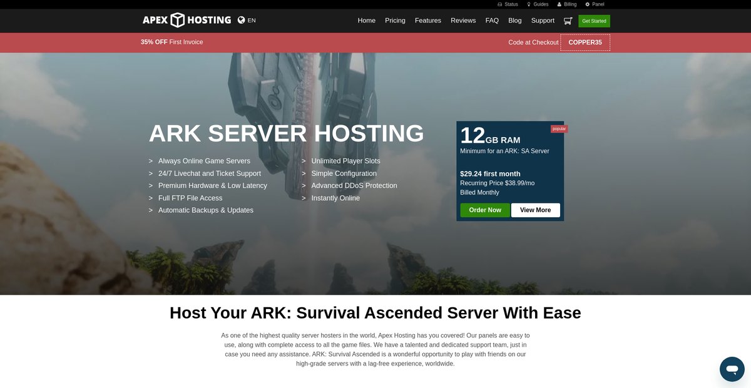751x388 pixels.
Task: Open the live chat bubble widget
Action: pos(732,369)
